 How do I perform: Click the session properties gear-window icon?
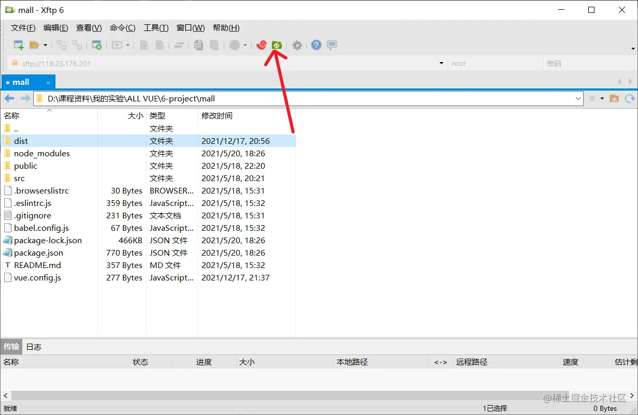point(97,45)
